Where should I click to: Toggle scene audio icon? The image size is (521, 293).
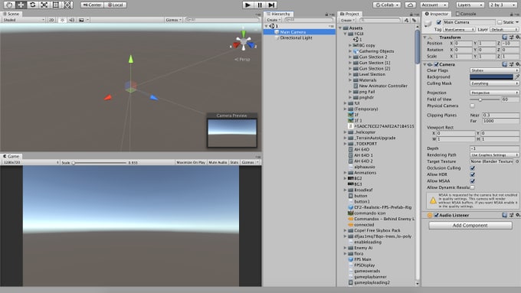click(x=71, y=20)
